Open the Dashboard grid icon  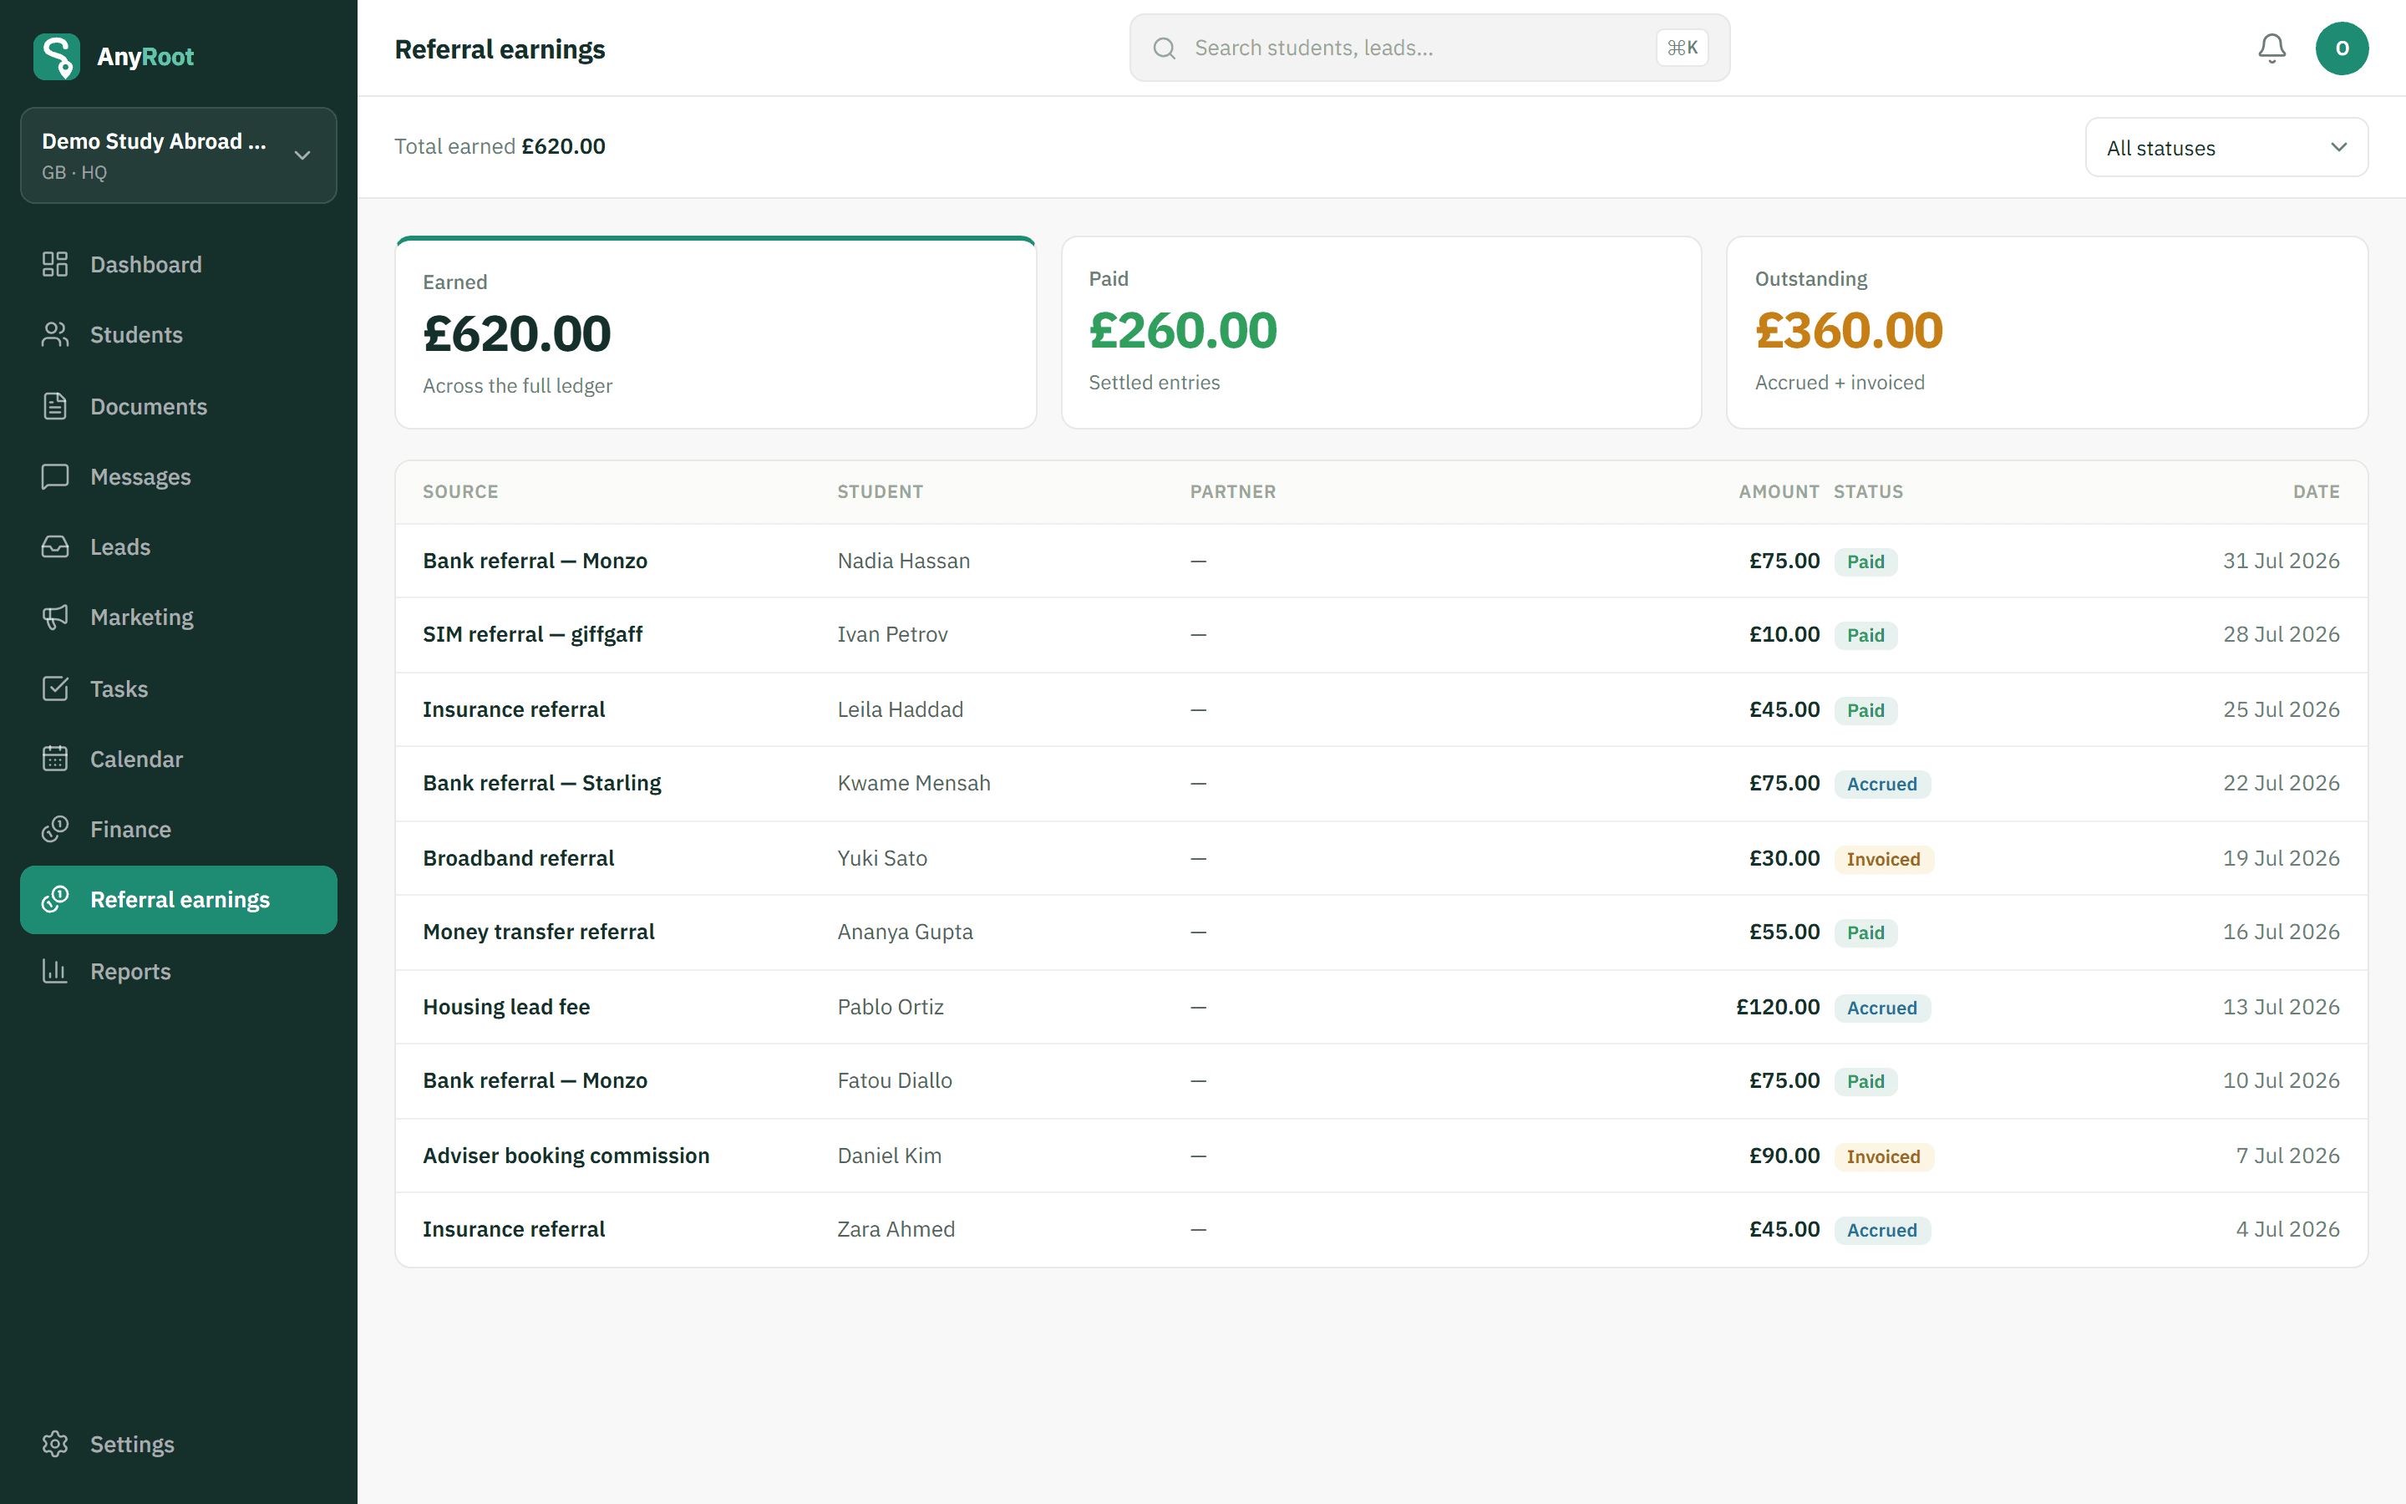coord(54,265)
